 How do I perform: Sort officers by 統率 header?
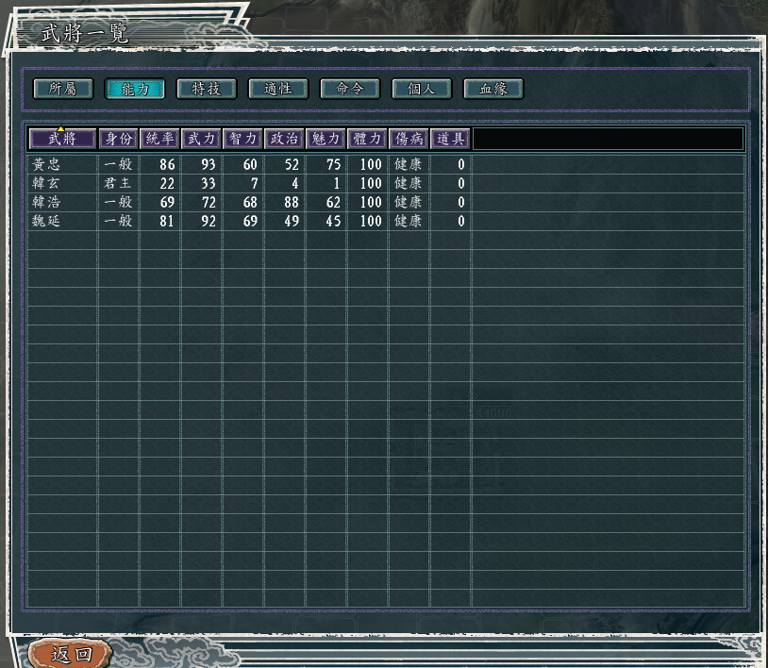coord(159,139)
